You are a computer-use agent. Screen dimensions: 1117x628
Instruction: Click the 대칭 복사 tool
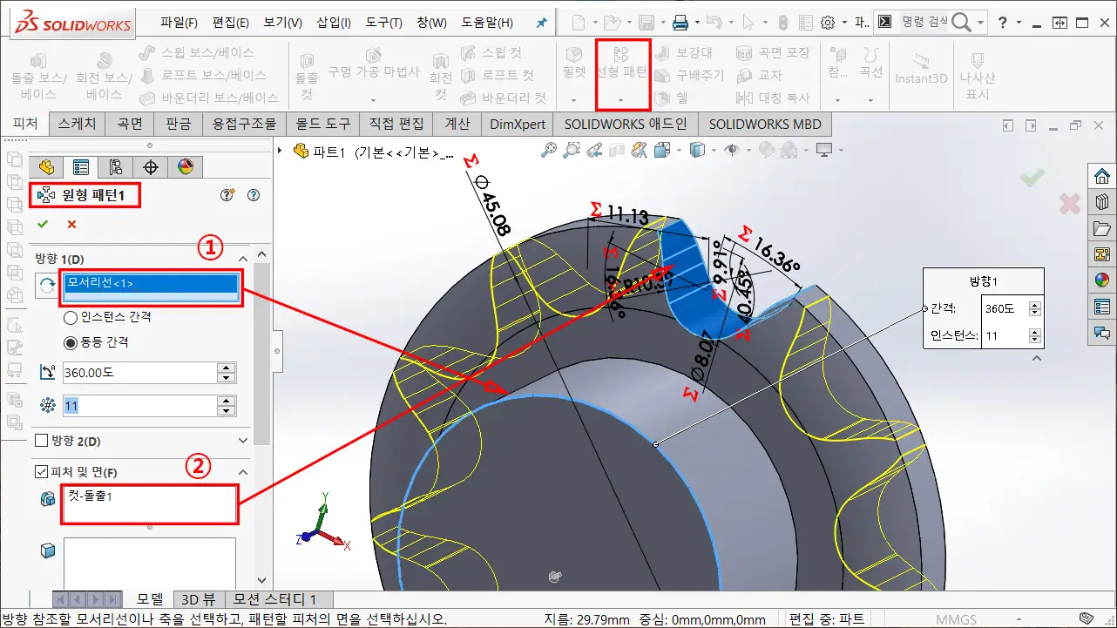tap(772, 98)
